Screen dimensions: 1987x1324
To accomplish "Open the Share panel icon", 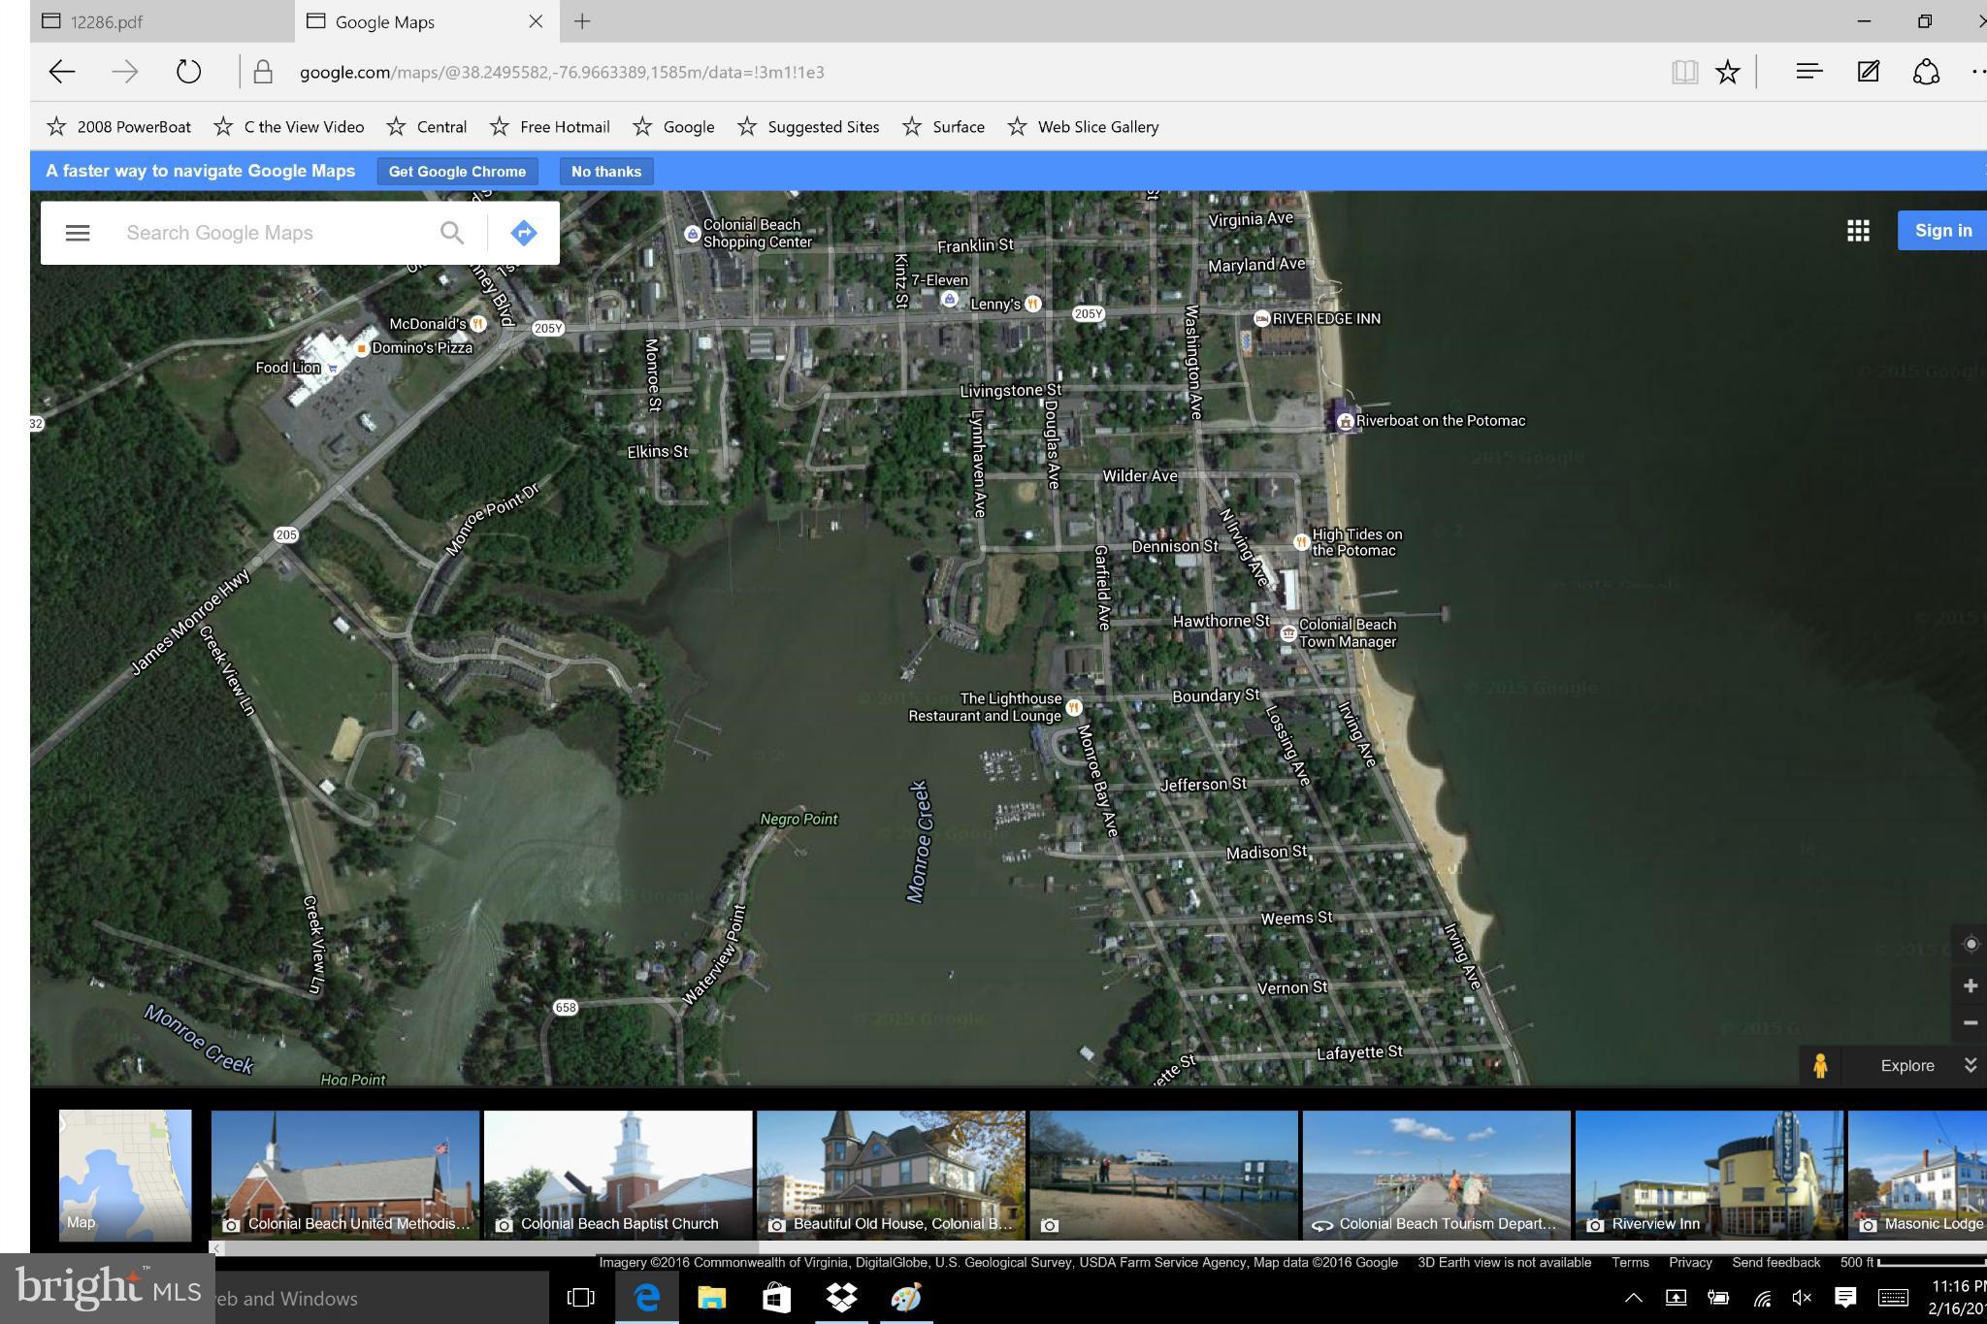I will [x=1926, y=71].
